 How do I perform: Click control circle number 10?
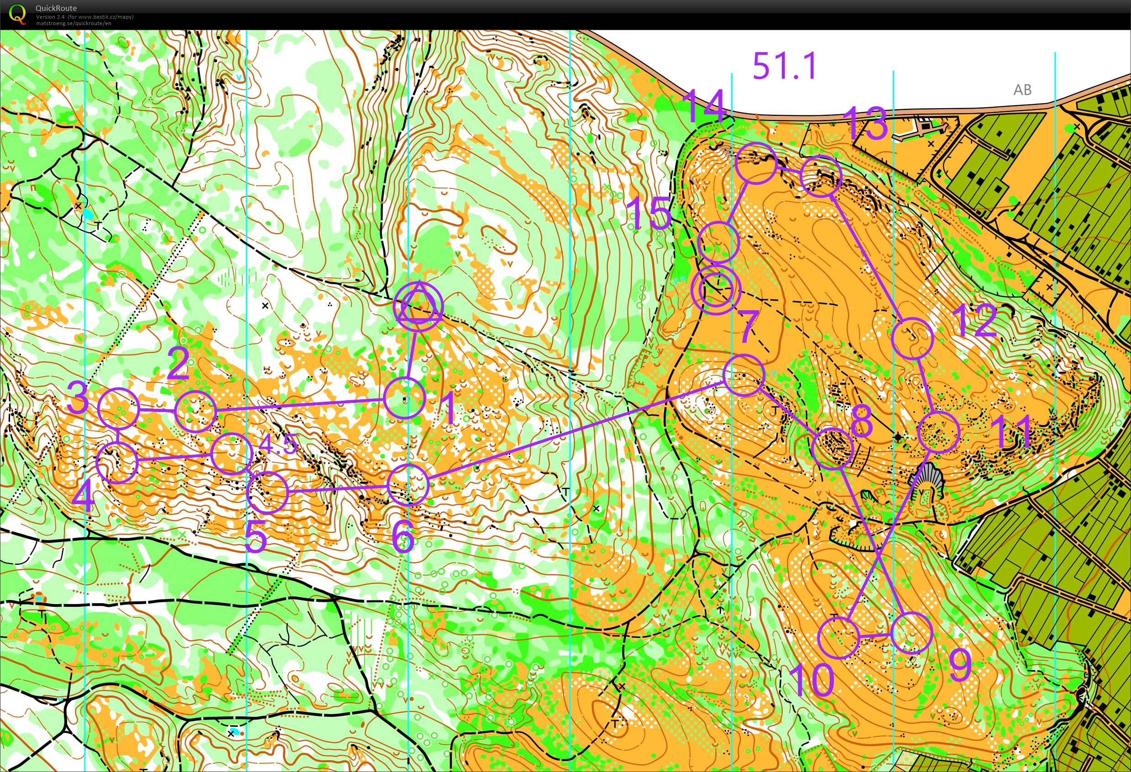pyautogui.click(x=838, y=637)
